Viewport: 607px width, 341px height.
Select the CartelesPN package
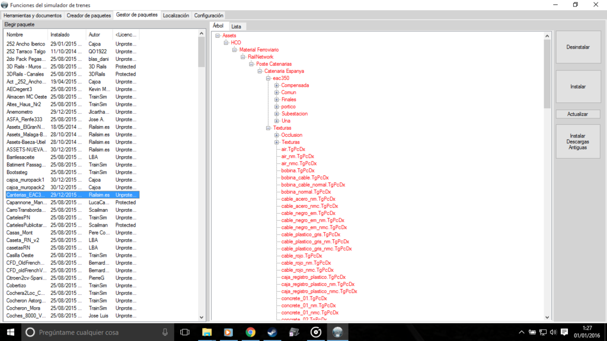point(72,218)
